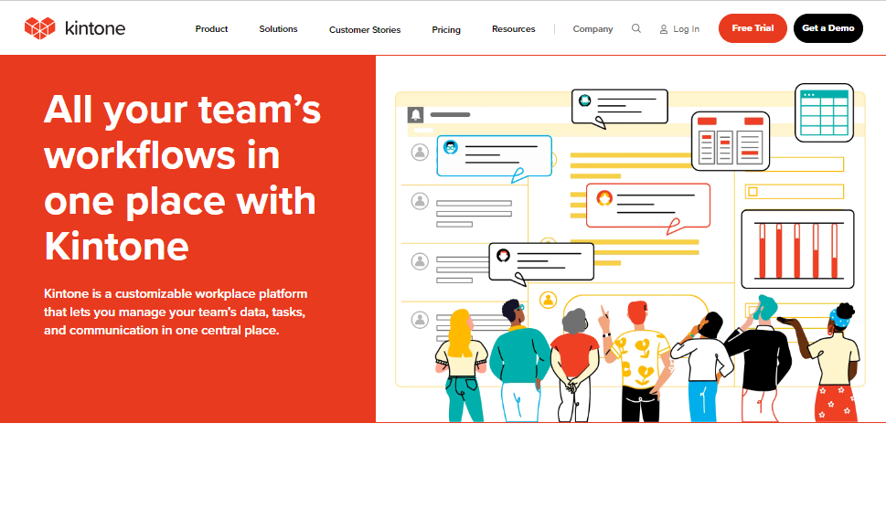Open the Company menu
This screenshot has height=508, width=886.
tap(592, 29)
